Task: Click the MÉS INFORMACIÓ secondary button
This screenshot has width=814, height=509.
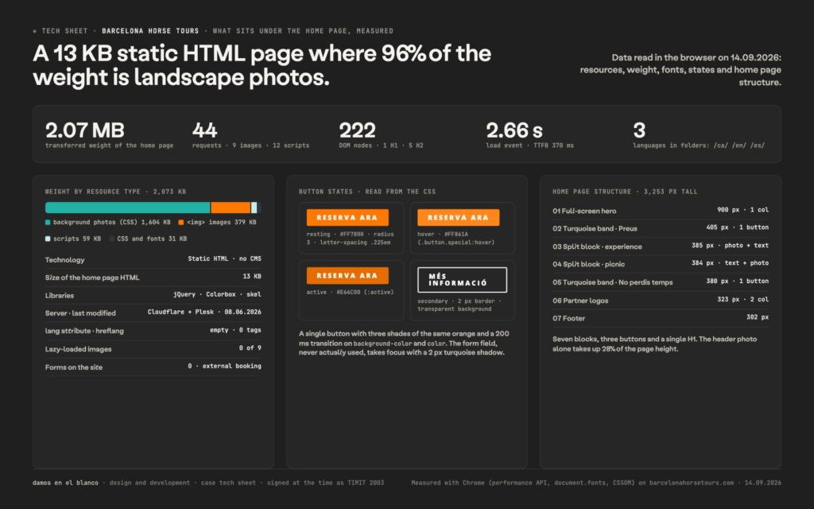Action: (x=462, y=280)
